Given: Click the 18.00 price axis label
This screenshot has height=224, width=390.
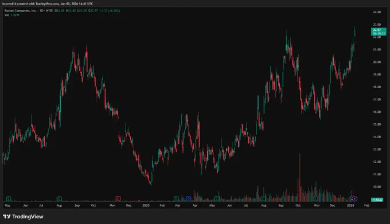Looking at the screenshot, I should (377, 87).
